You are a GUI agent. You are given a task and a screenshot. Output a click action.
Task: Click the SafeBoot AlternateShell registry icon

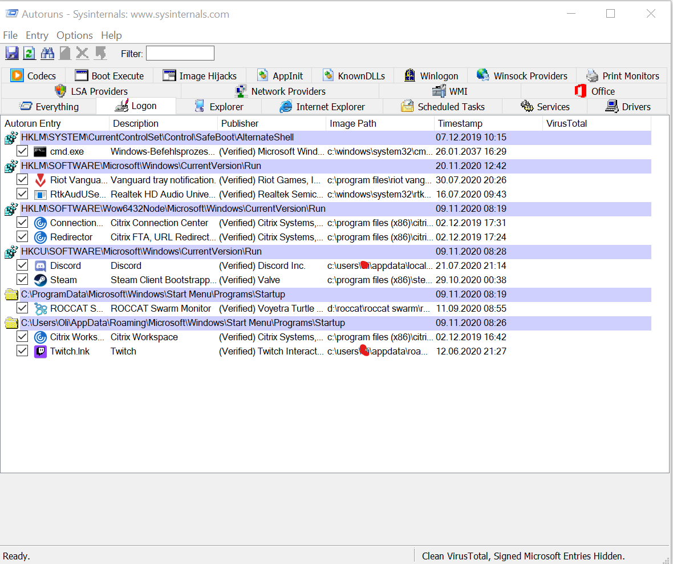click(11, 138)
